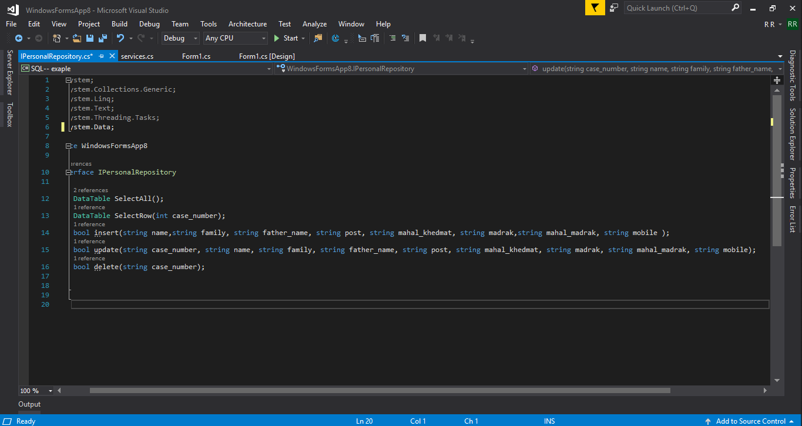
Task: Toggle pin on IPersonalRepository.cs tab
Action: (x=101, y=56)
